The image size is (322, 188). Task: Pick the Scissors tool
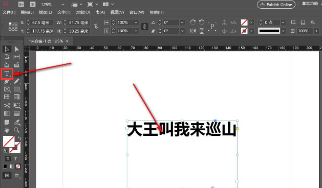coord(7,106)
